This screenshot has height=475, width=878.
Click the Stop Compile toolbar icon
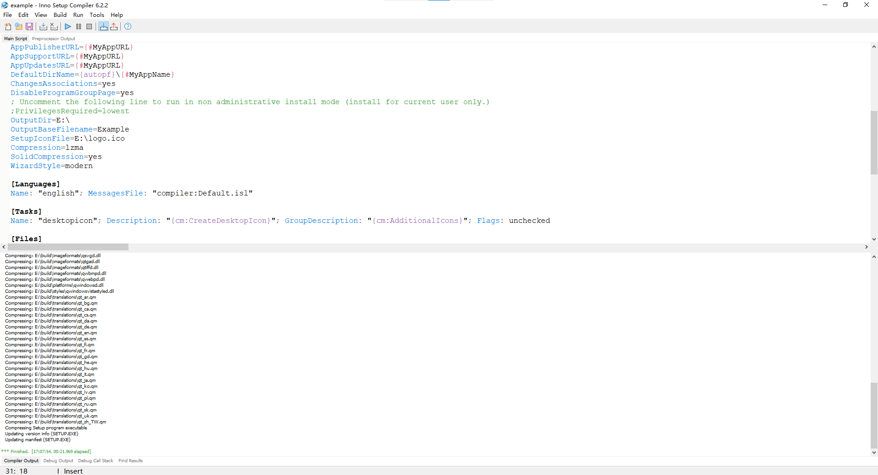point(54,26)
